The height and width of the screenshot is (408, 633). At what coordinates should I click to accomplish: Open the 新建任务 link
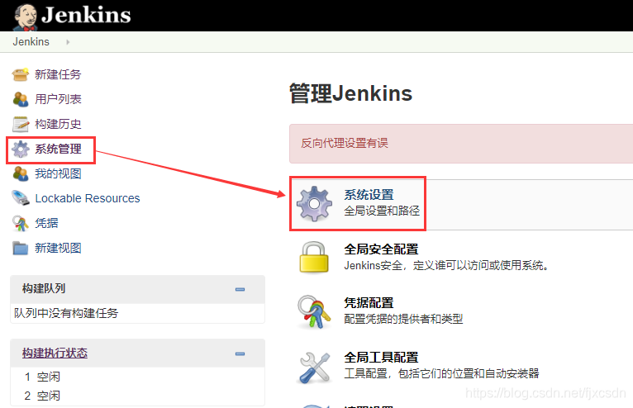point(58,74)
